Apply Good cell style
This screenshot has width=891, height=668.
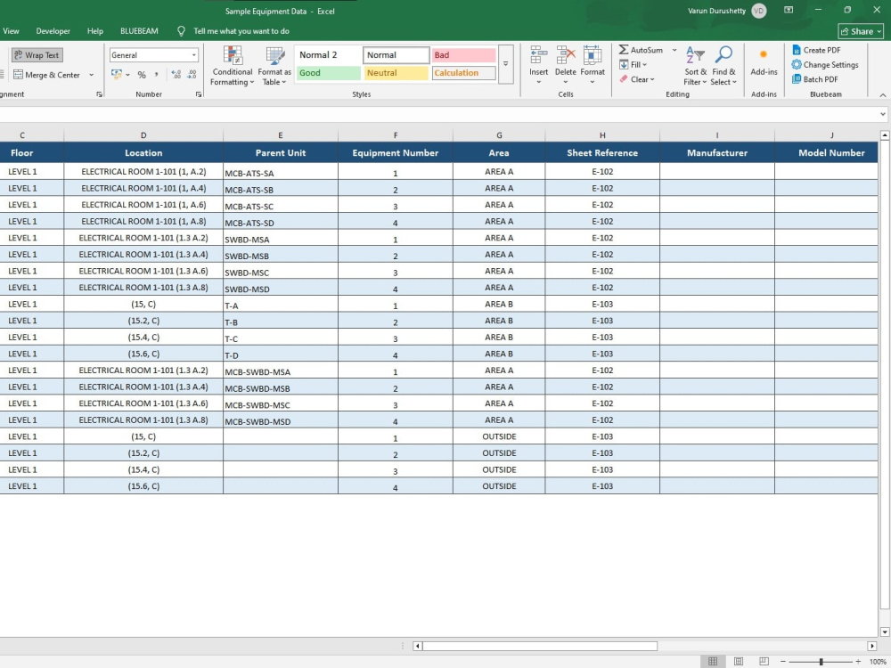tap(329, 73)
